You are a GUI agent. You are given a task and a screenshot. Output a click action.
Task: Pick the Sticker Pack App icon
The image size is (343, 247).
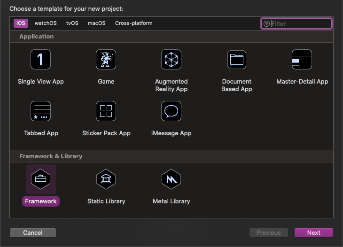[x=106, y=111]
